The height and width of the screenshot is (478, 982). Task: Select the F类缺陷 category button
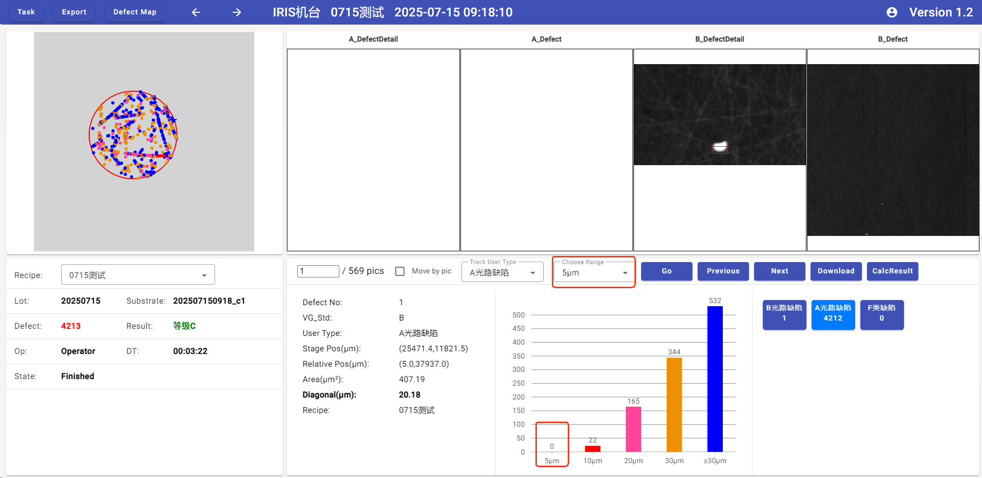[881, 314]
